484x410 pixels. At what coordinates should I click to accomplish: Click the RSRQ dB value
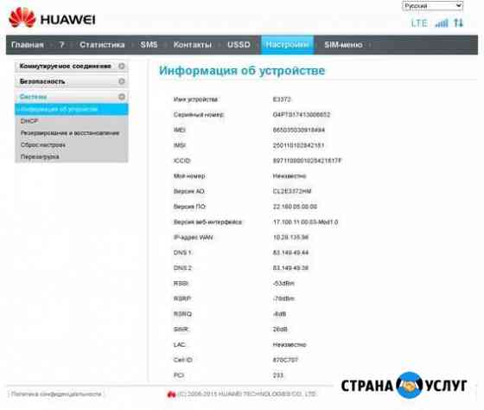pos(280,314)
